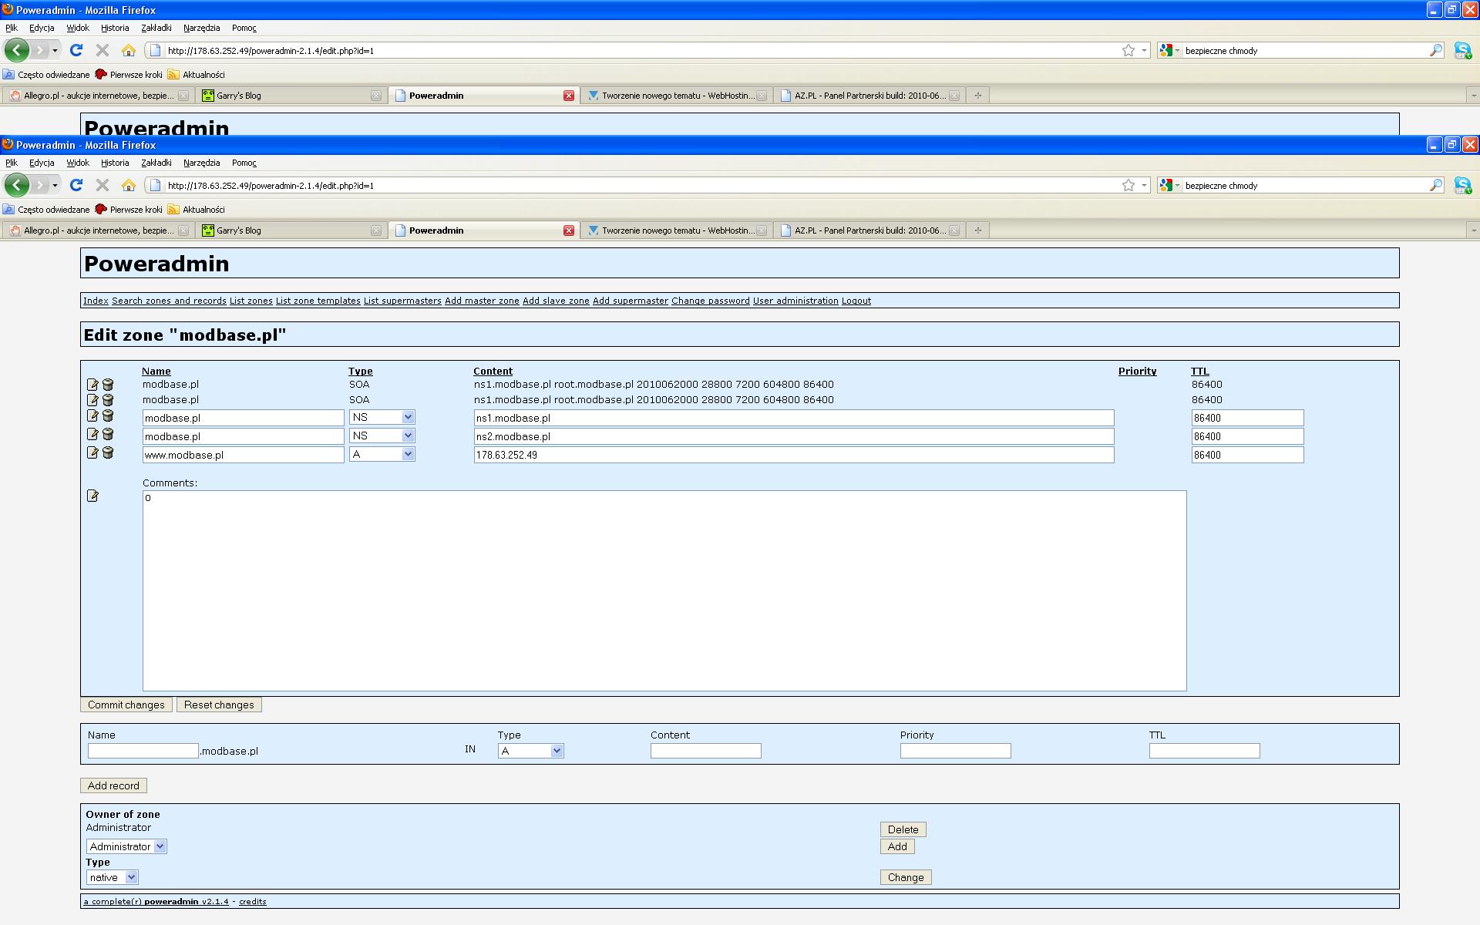This screenshot has width=1480, height=925.
Task: Click Priority field in add record form
Action: [955, 751]
